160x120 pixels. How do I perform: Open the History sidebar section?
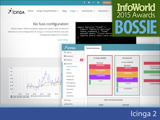(73, 100)
